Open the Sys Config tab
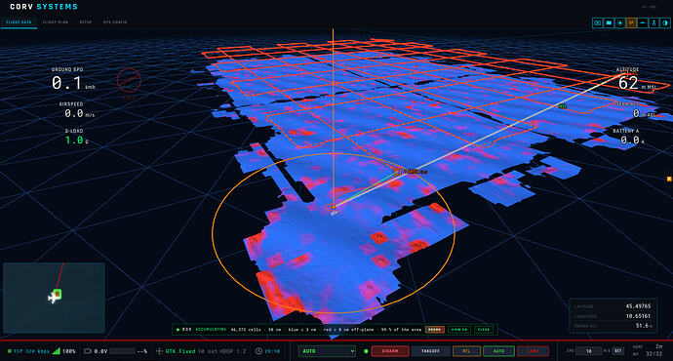 coord(114,21)
